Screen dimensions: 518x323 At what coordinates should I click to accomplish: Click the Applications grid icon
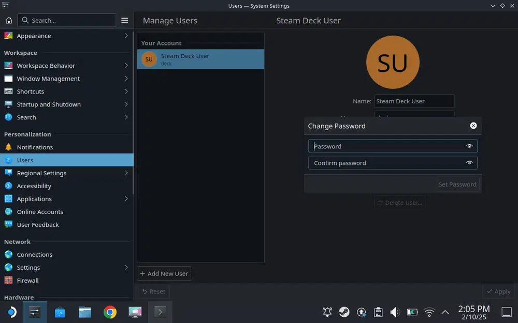pyautogui.click(x=9, y=199)
